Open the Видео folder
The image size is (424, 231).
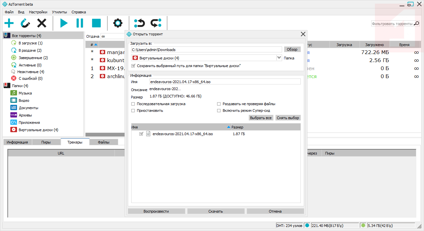(x=24, y=100)
